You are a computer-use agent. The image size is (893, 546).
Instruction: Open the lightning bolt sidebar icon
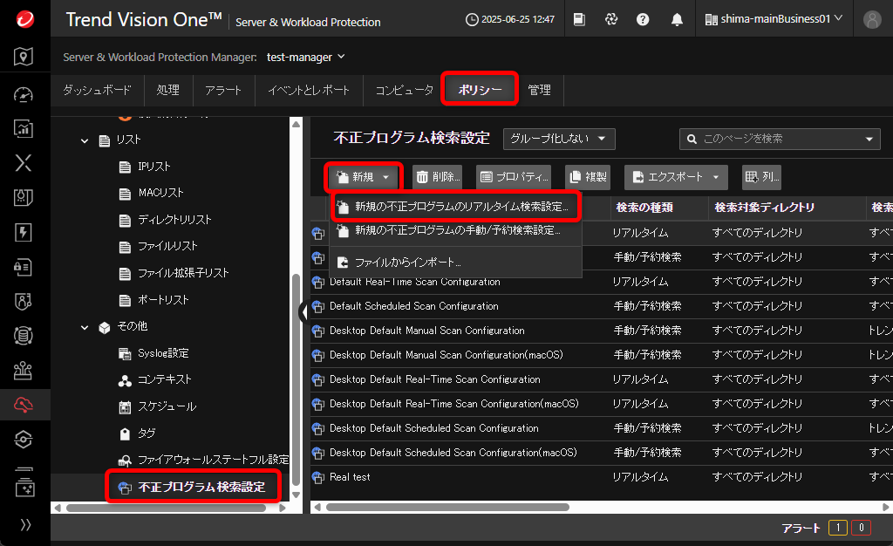pos(24,232)
